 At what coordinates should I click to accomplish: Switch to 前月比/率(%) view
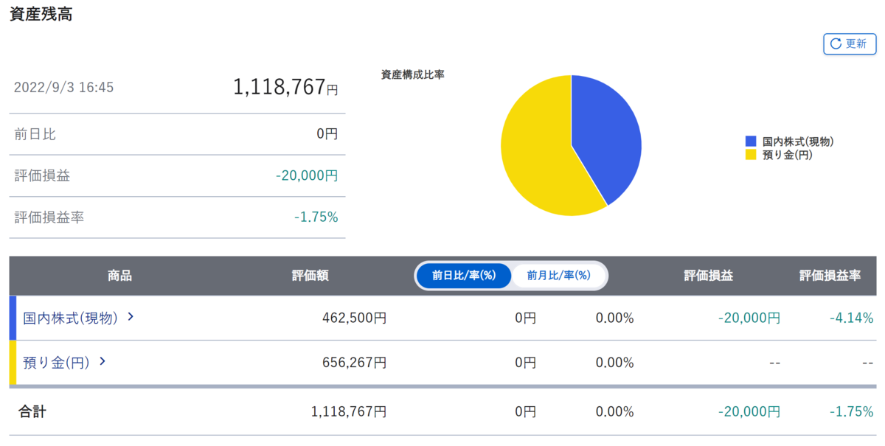pos(559,276)
